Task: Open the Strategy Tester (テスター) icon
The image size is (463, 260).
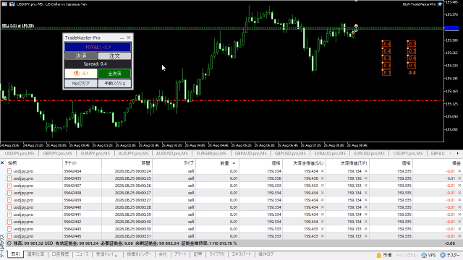Action: point(443,255)
